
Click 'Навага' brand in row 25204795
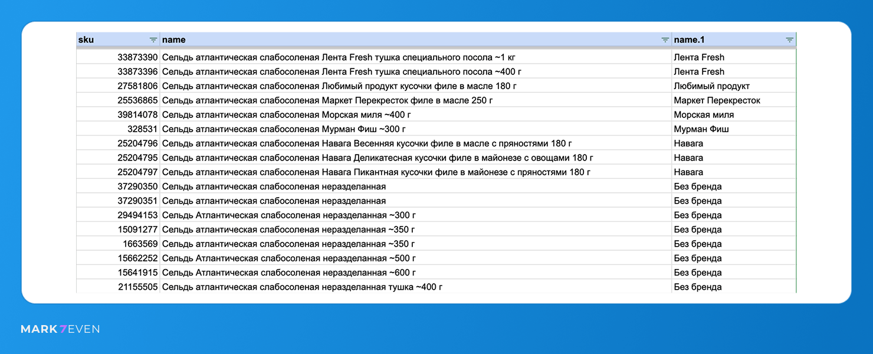pyautogui.click(x=734, y=158)
